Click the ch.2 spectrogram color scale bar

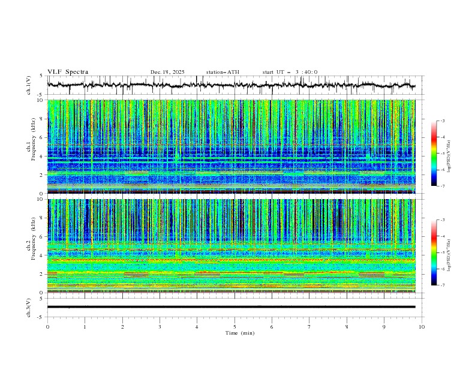[434, 252]
